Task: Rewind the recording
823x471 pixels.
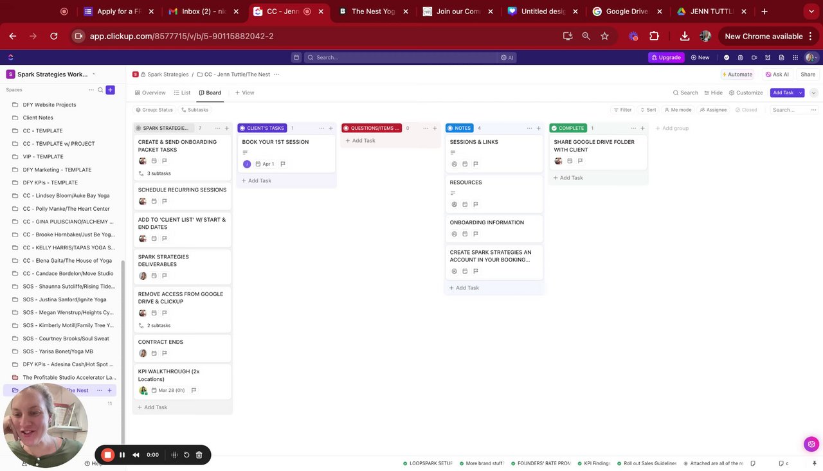Action: point(136,455)
